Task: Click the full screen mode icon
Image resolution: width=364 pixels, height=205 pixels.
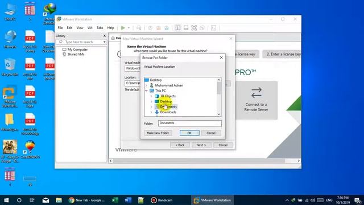Action: click(194, 28)
